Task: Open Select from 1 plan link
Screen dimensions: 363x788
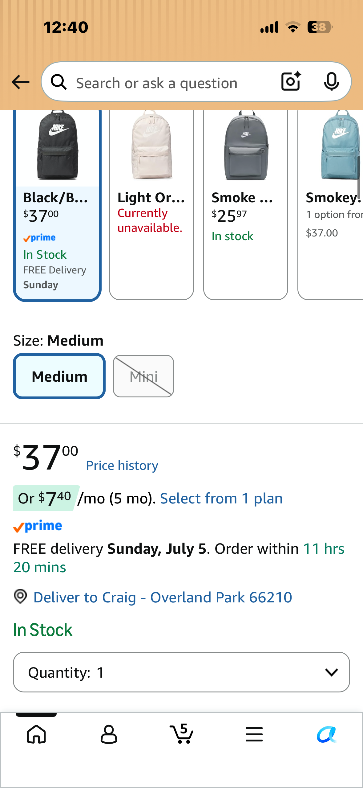Action: click(221, 499)
